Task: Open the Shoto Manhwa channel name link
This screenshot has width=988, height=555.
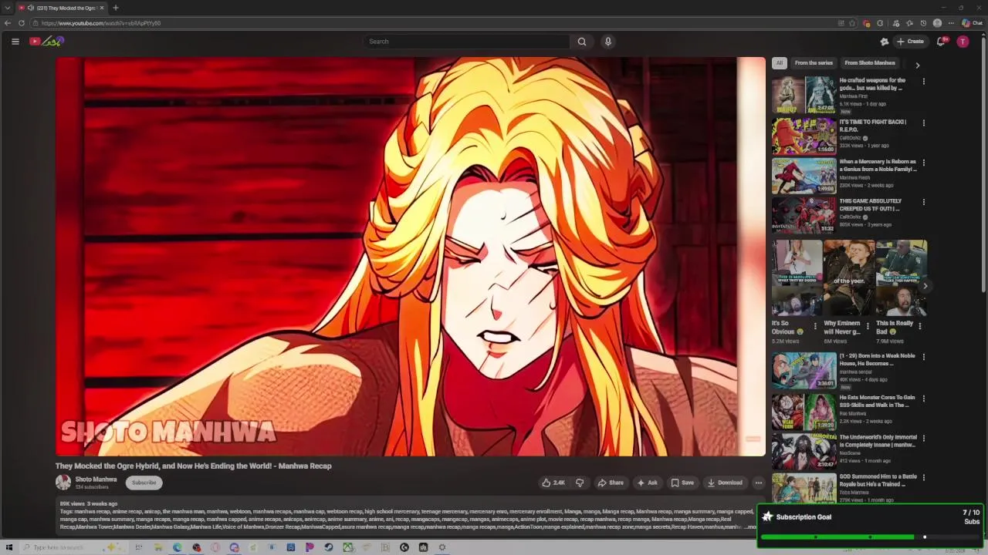Action: (96, 479)
